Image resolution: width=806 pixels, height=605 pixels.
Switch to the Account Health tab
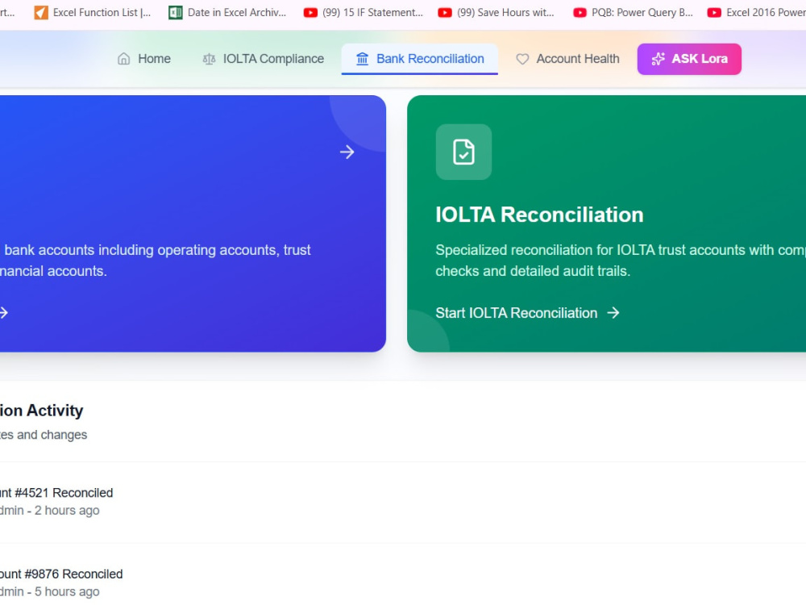(567, 59)
